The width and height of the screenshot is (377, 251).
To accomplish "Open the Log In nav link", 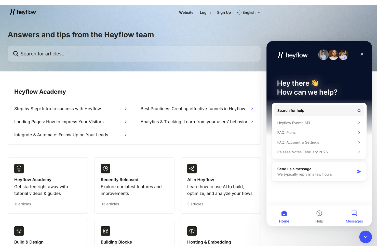I will 205,12.
